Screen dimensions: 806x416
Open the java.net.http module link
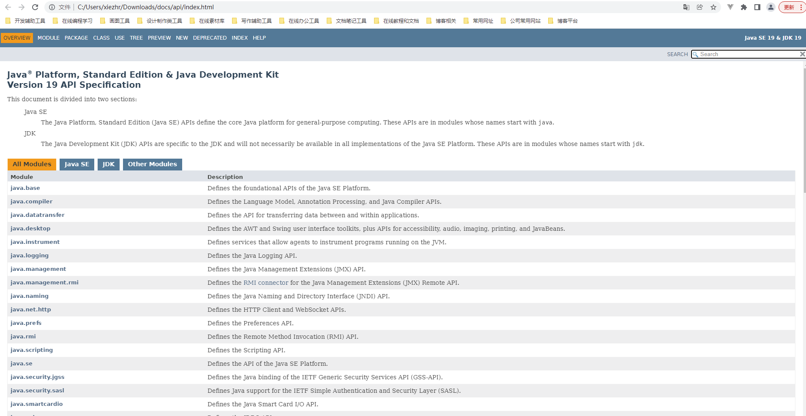pyautogui.click(x=31, y=310)
